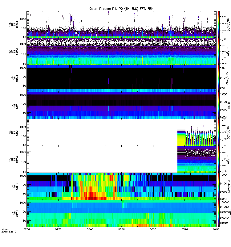Select the '0300' time axis label
The width and height of the screenshot is (231, 247).
(121, 229)
